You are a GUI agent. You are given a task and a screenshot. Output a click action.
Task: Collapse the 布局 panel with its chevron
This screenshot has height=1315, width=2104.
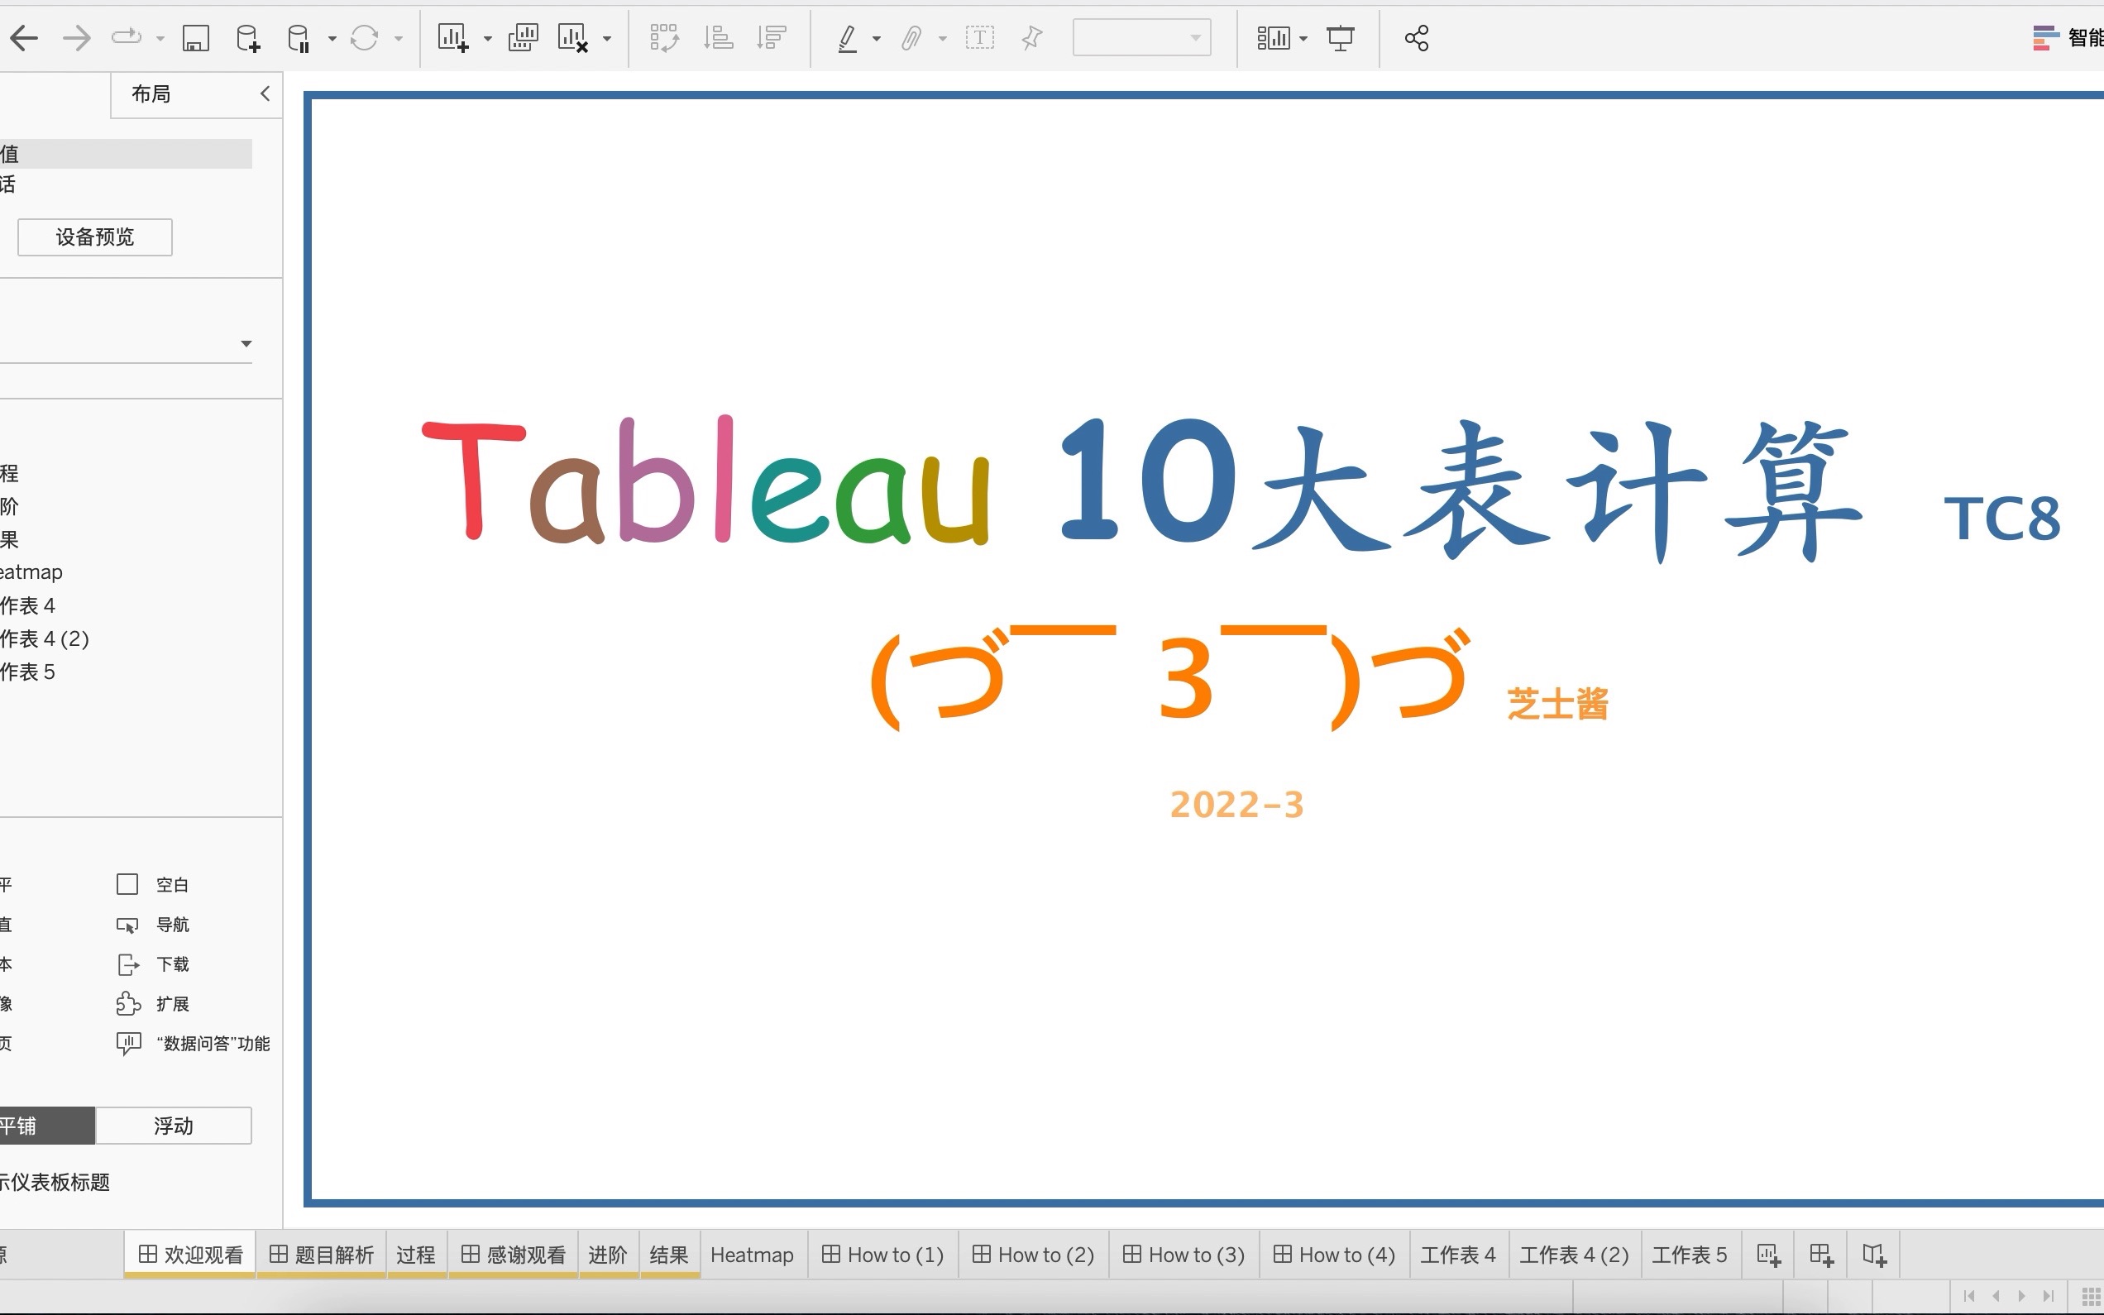265,93
